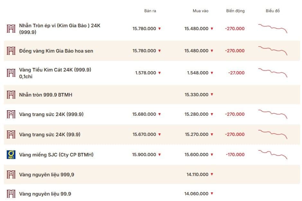Click the SJC logo icon
302x201 pixels.
click(x=11, y=155)
